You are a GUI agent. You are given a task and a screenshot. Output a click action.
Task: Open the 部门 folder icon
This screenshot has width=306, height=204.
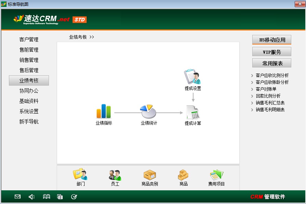tap(80, 174)
